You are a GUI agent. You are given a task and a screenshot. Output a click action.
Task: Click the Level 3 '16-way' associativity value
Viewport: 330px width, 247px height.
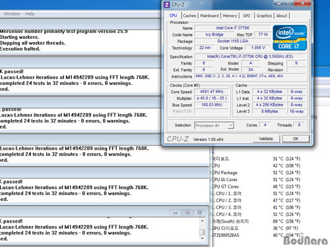click(x=296, y=111)
